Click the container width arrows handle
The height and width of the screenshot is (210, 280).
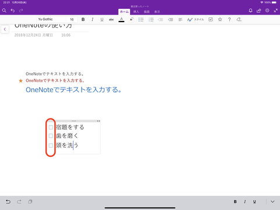coord(99,121)
